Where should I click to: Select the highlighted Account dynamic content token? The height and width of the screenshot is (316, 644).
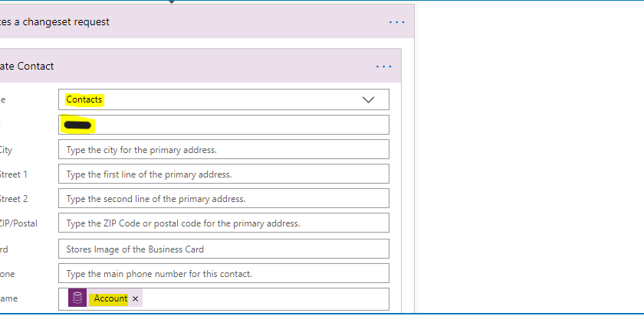point(110,299)
